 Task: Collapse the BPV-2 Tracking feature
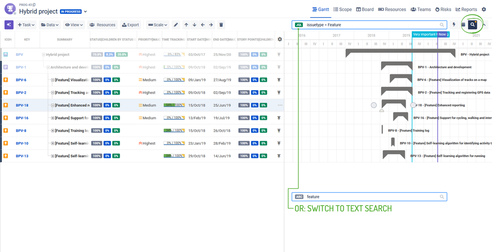click(x=53, y=93)
